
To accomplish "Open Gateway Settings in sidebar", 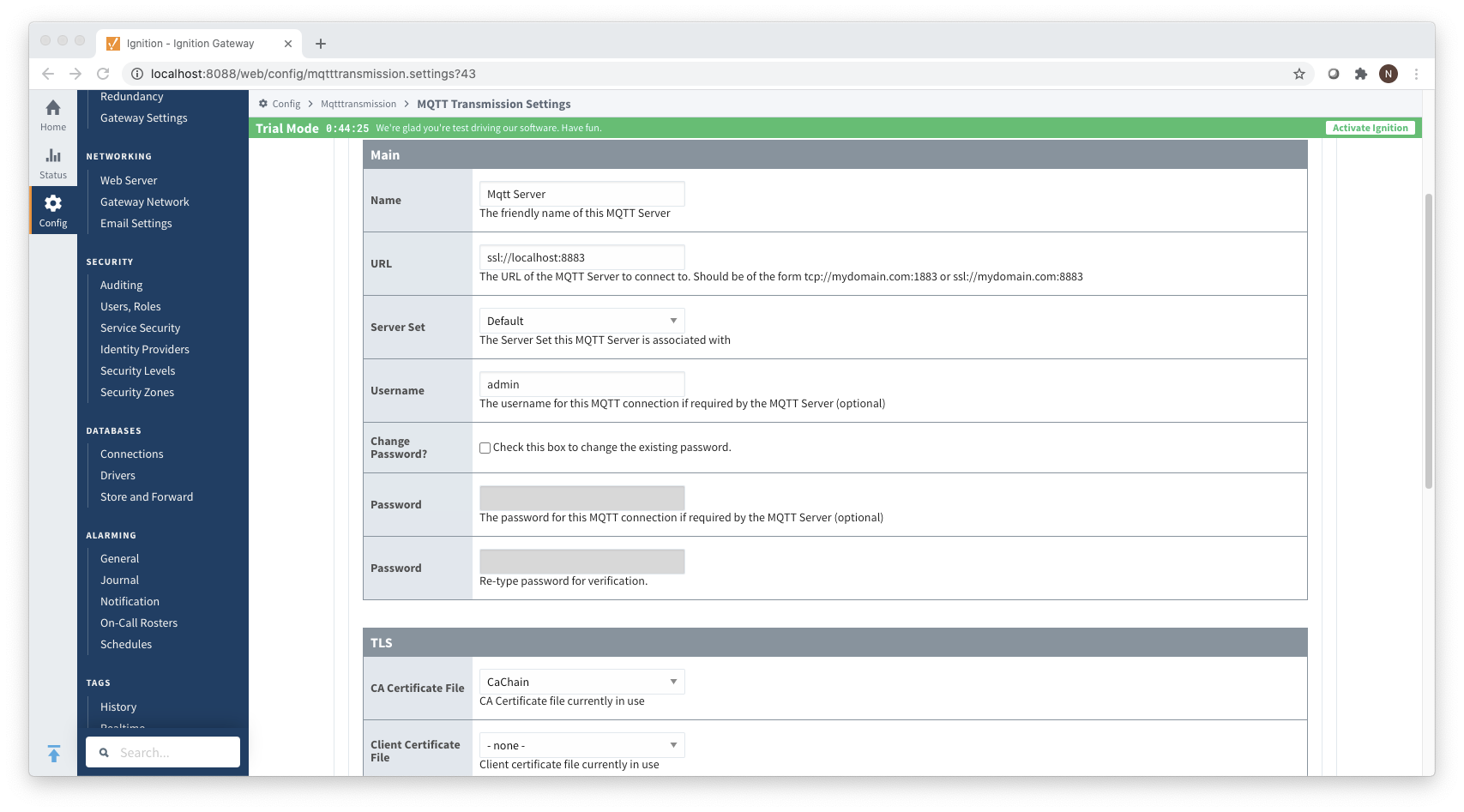I will [x=143, y=118].
